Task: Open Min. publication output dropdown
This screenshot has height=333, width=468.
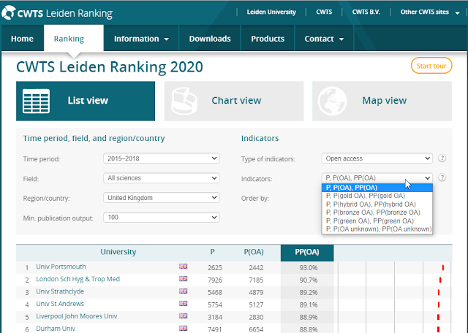Action: click(162, 218)
